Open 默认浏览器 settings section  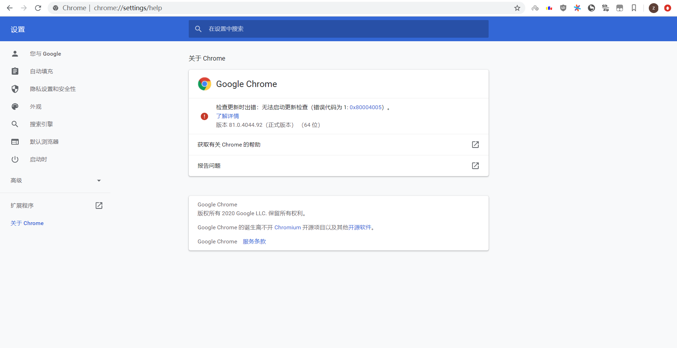(44, 142)
